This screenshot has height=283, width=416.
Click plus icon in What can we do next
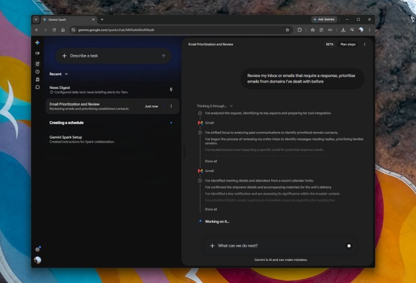(212, 246)
